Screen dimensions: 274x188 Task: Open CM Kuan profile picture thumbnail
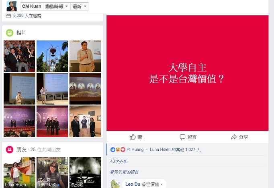pyautogui.click(x=12, y=6)
